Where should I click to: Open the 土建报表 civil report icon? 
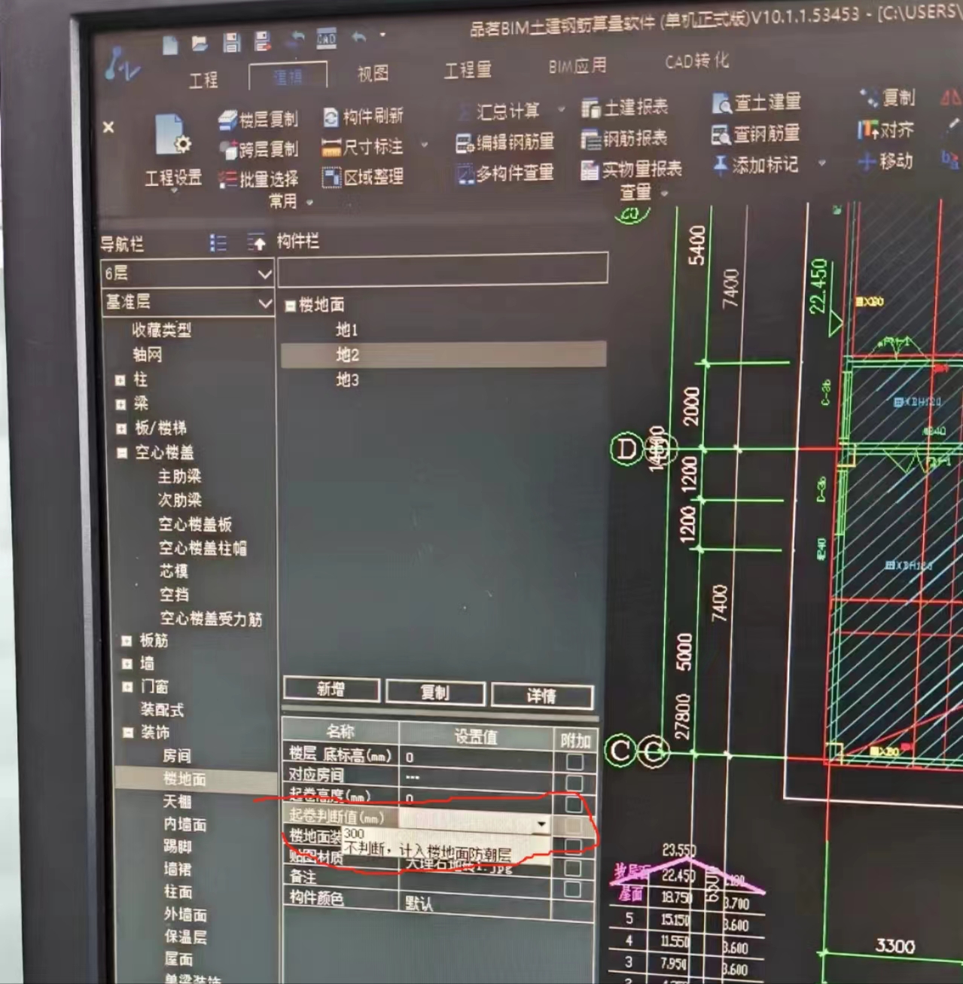(590, 108)
